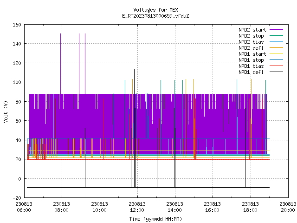Select the 'NPD2 stop' legend label
This screenshot has width=297, height=223.
click(251, 36)
